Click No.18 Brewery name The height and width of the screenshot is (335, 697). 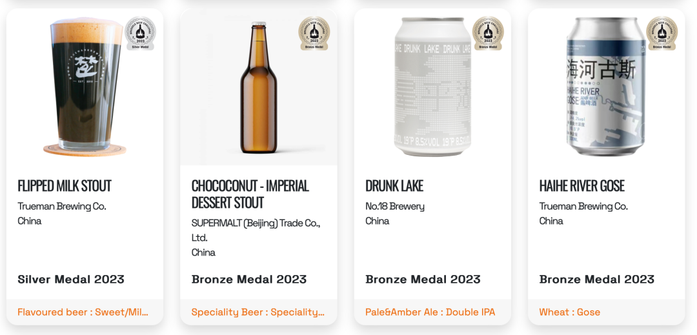click(x=395, y=207)
